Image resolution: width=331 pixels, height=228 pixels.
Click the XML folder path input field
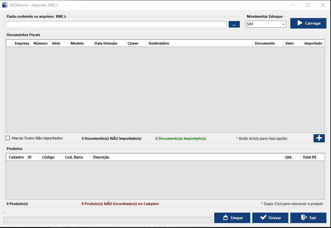tap(116, 24)
